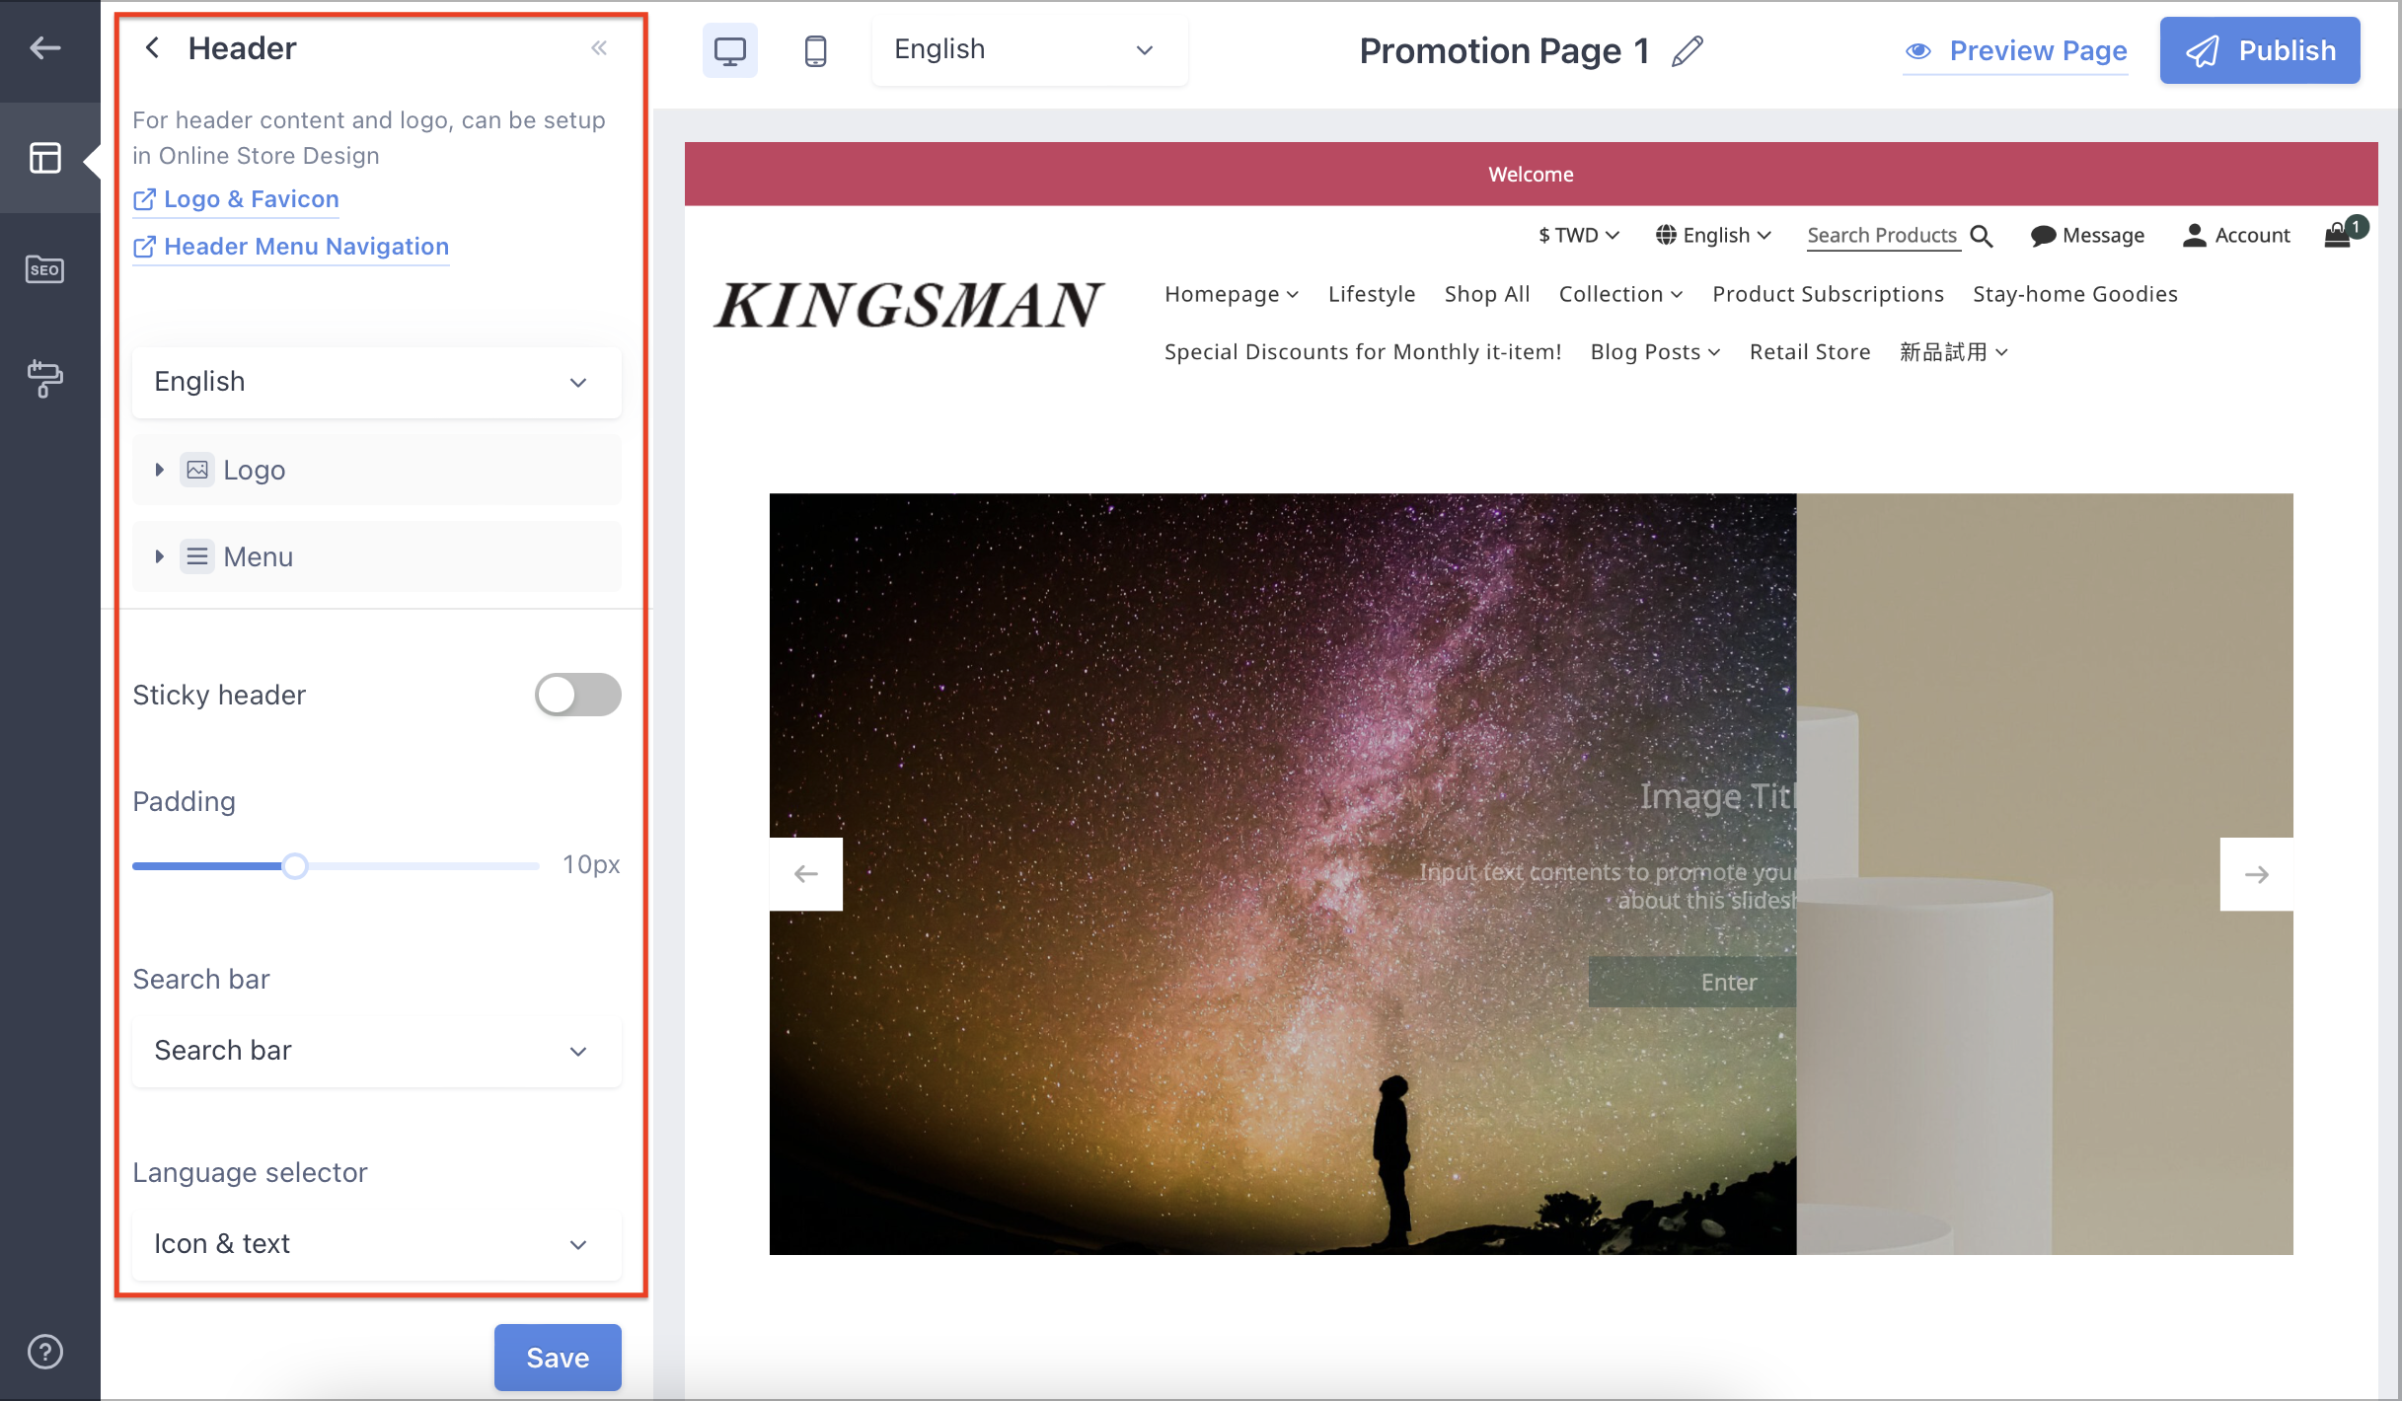Switch to mobile preview icon
The height and width of the screenshot is (1401, 2402).
815,50
